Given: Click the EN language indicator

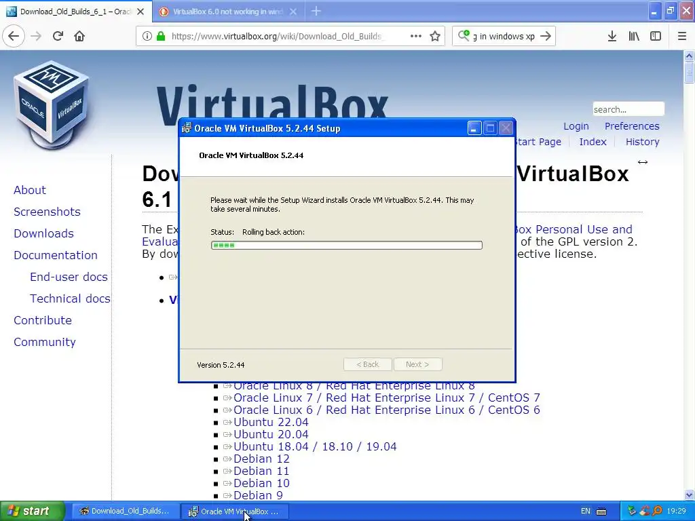Looking at the screenshot, I should tap(586, 511).
